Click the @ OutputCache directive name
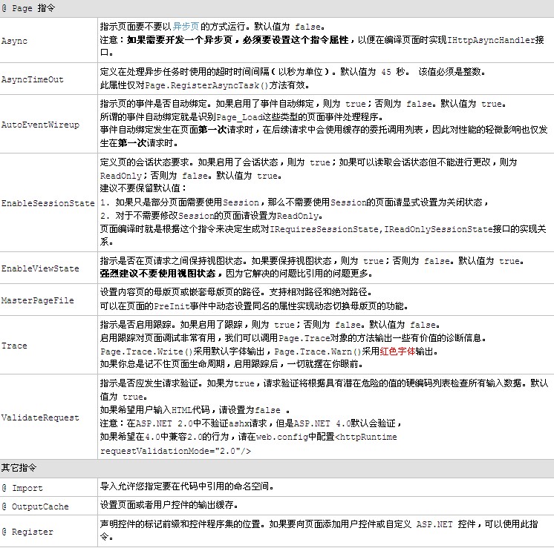The height and width of the screenshot is (548, 554). pos(35,506)
